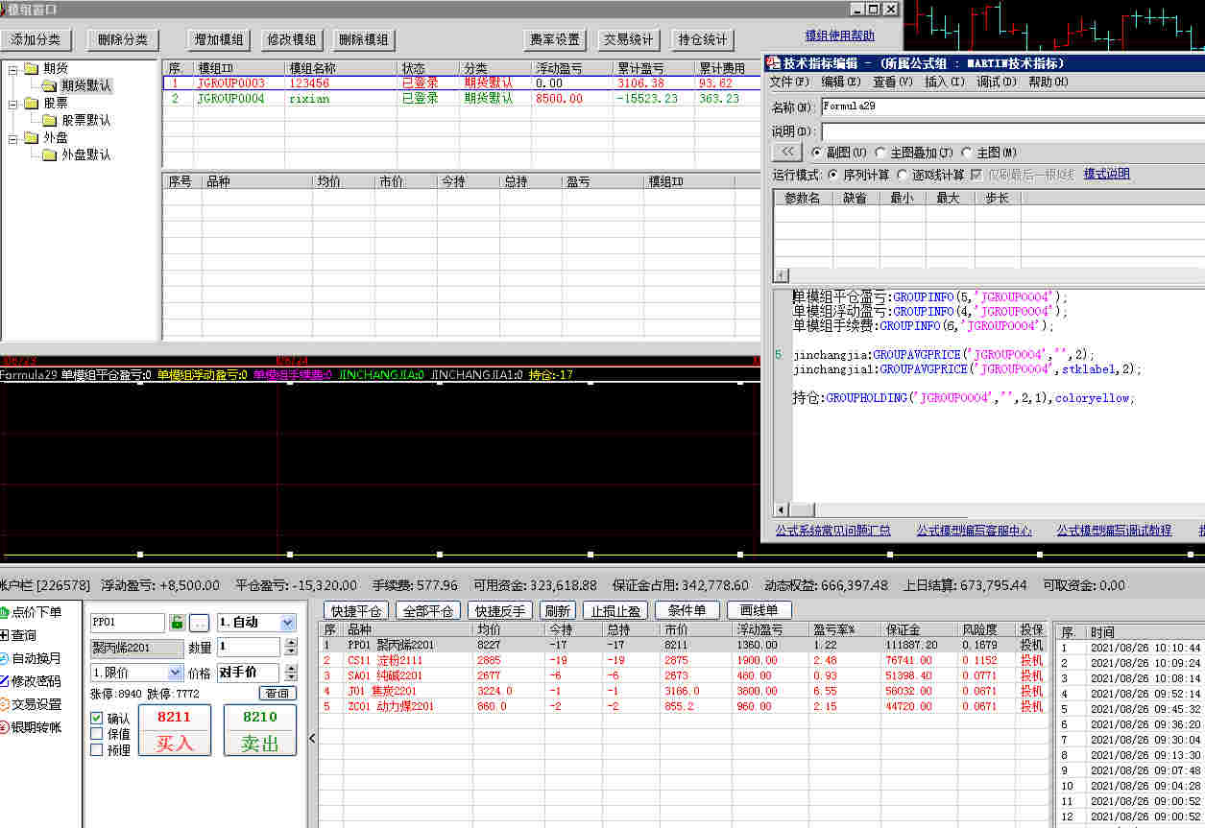Select the rixian module row JGROUP0004
This screenshot has height=828, width=1205.
[x=462, y=99]
